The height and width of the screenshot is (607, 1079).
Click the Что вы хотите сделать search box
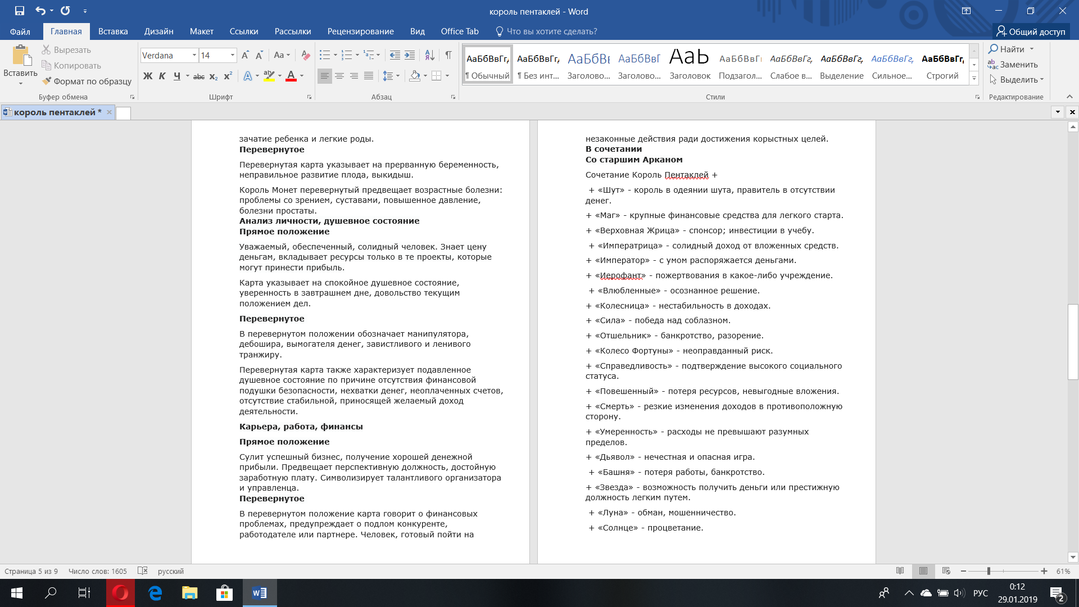tap(546, 31)
